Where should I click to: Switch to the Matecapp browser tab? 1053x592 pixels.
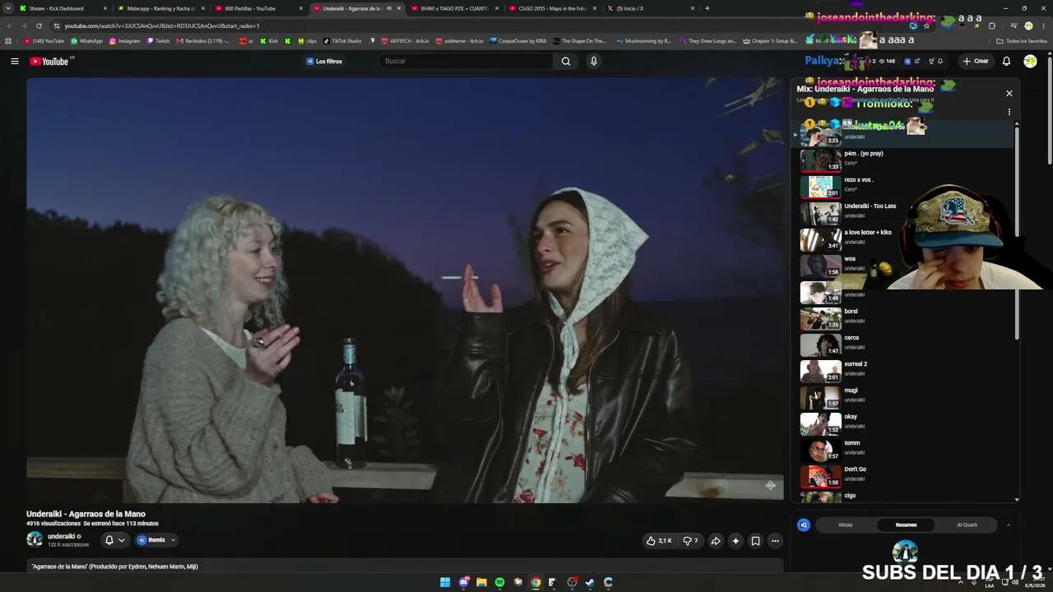[163, 8]
